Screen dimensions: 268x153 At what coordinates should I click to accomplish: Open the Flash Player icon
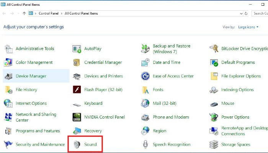point(77,90)
